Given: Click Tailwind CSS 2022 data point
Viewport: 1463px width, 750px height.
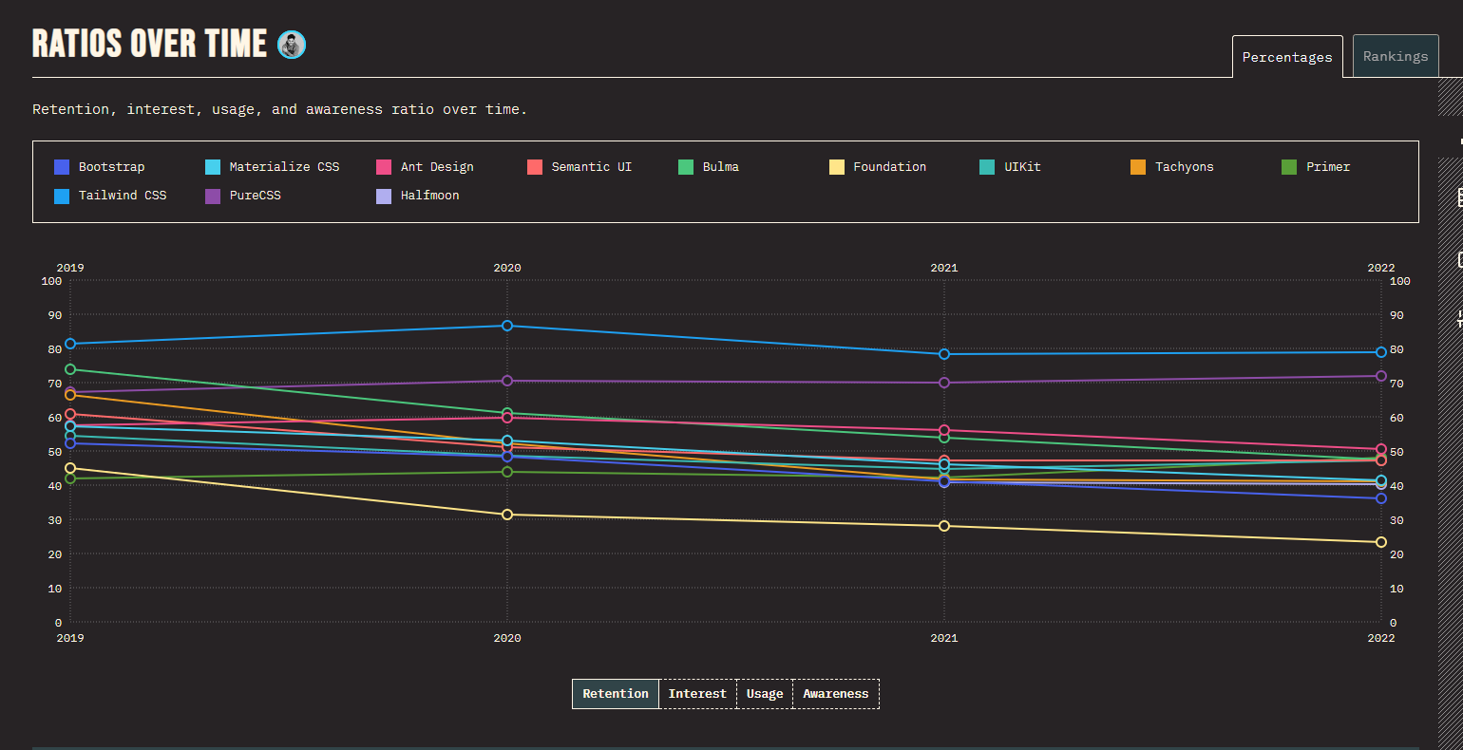Looking at the screenshot, I should [1381, 352].
